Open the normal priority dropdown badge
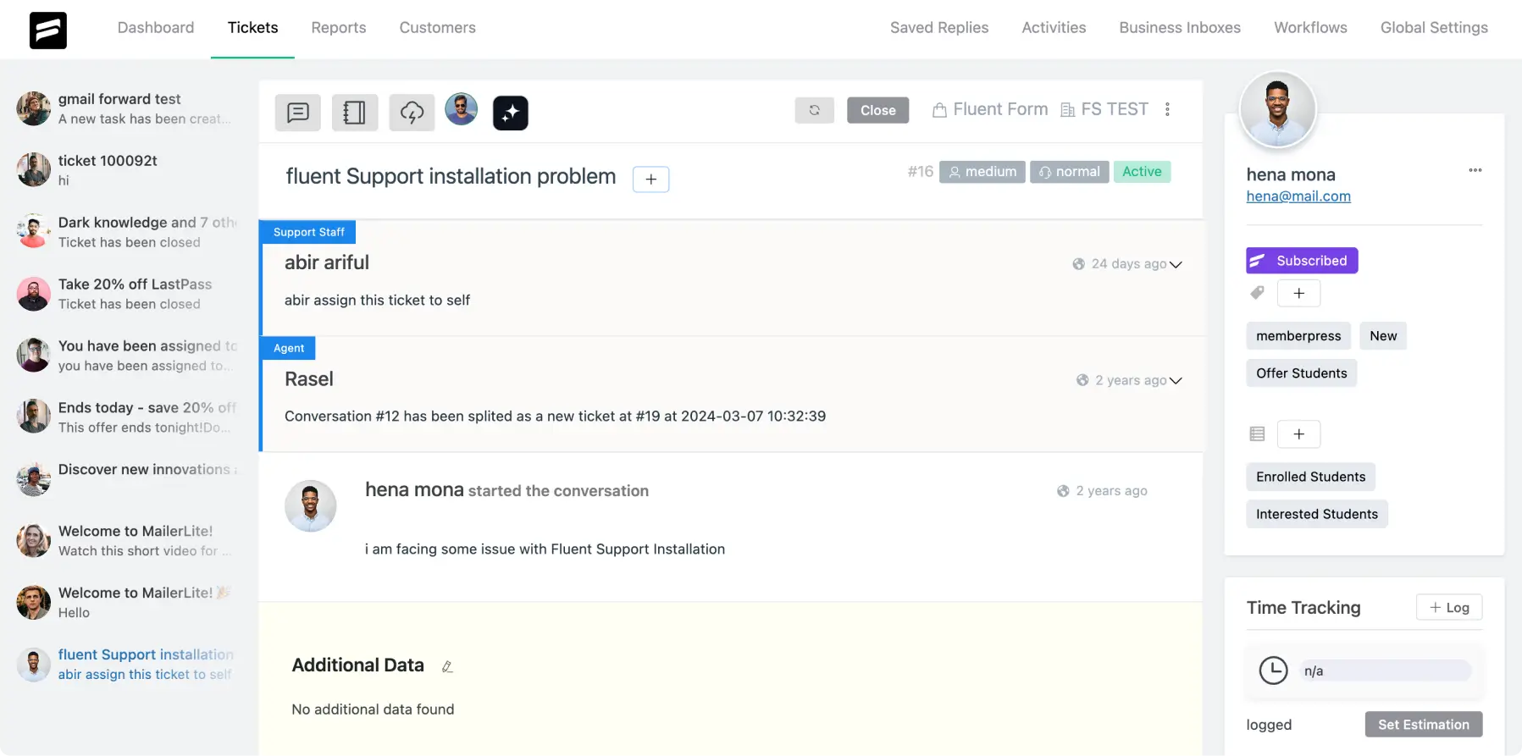1522x756 pixels. [1070, 172]
